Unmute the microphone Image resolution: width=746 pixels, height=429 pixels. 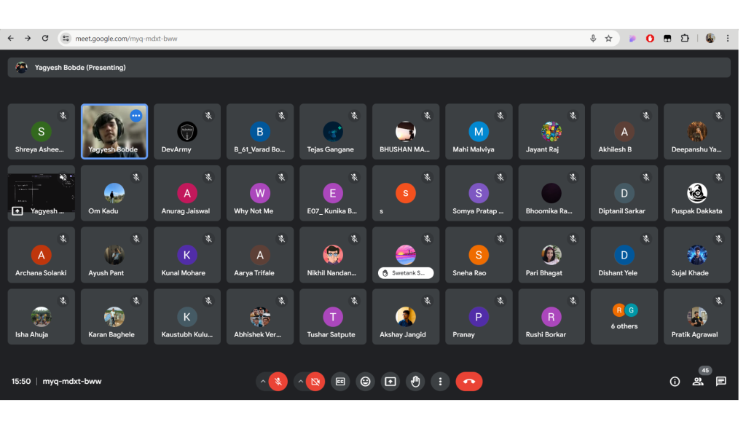pyautogui.click(x=278, y=382)
